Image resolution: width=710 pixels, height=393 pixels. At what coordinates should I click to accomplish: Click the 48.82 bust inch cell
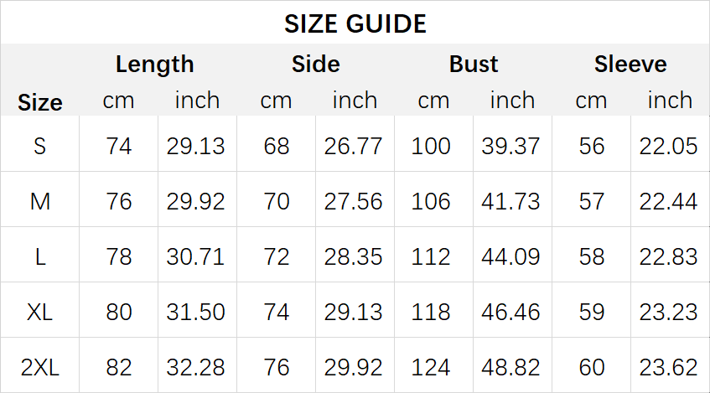pyautogui.click(x=510, y=367)
